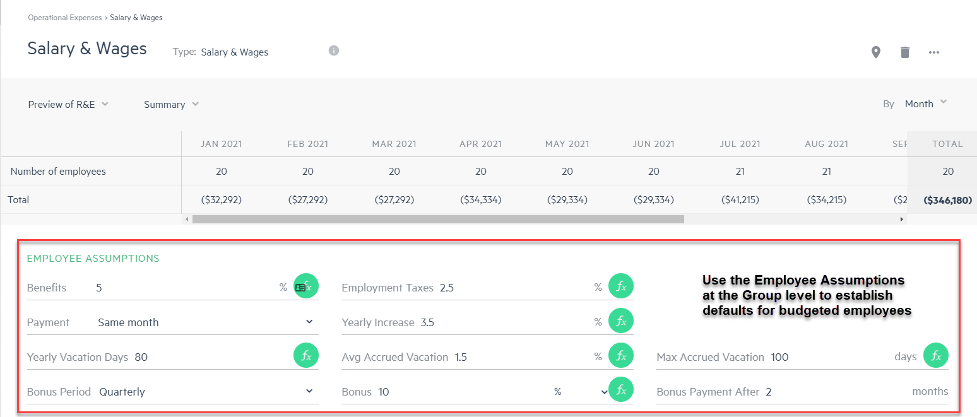Click formula icon for Max Accrued Vacation
977x417 pixels.
935,356
